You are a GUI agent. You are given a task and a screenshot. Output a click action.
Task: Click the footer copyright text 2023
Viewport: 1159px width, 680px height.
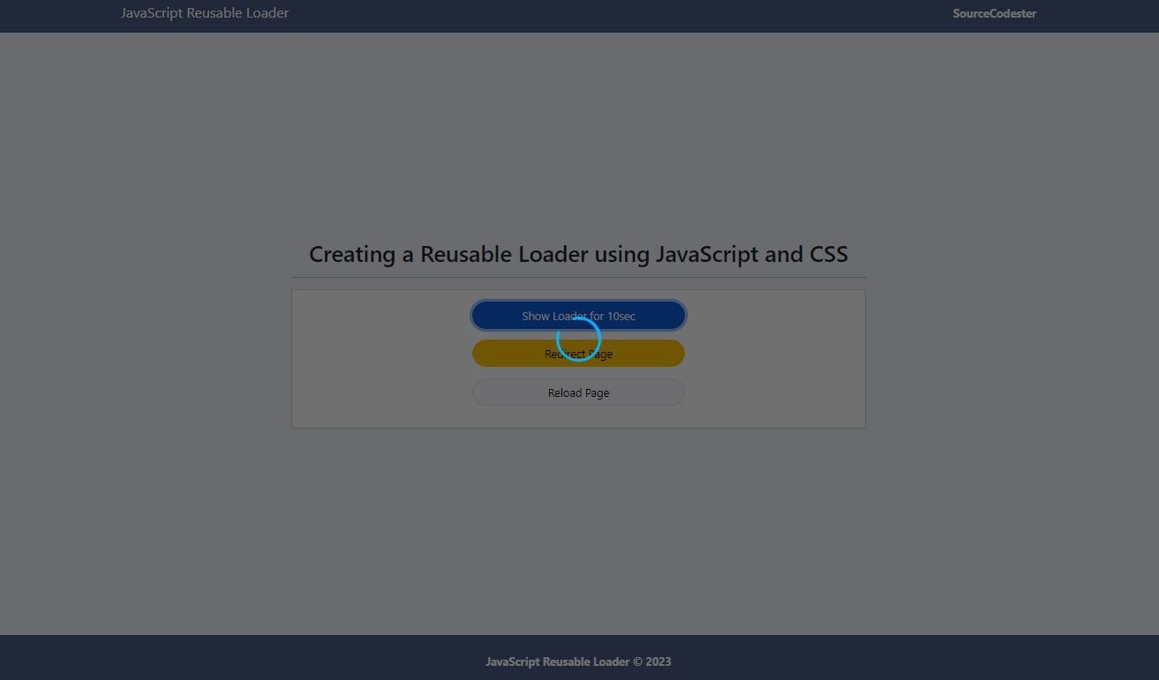pos(578,661)
